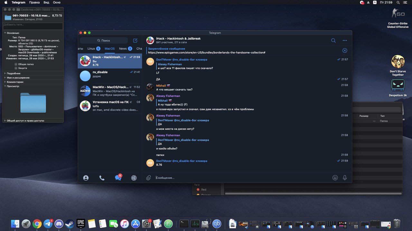412x231 pixels.
Task: Collapse the Просмотр section
Action: pos(5,86)
